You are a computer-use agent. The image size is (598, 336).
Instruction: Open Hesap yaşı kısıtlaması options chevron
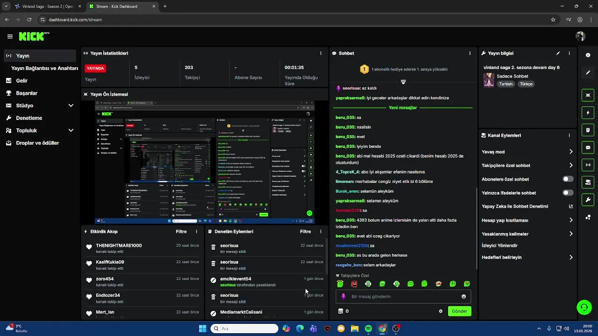tap(571, 220)
